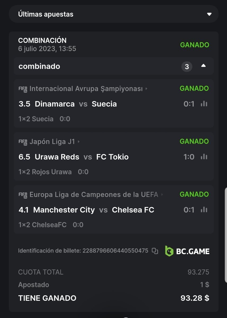
Task: Open stats icon for Dinamarca vs Suecia
Action: point(204,104)
